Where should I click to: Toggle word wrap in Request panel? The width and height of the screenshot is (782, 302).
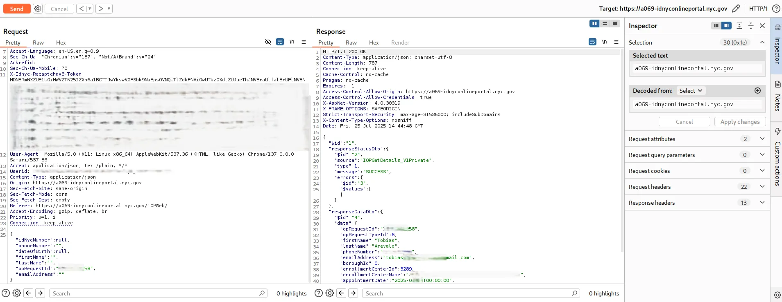coord(280,42)
